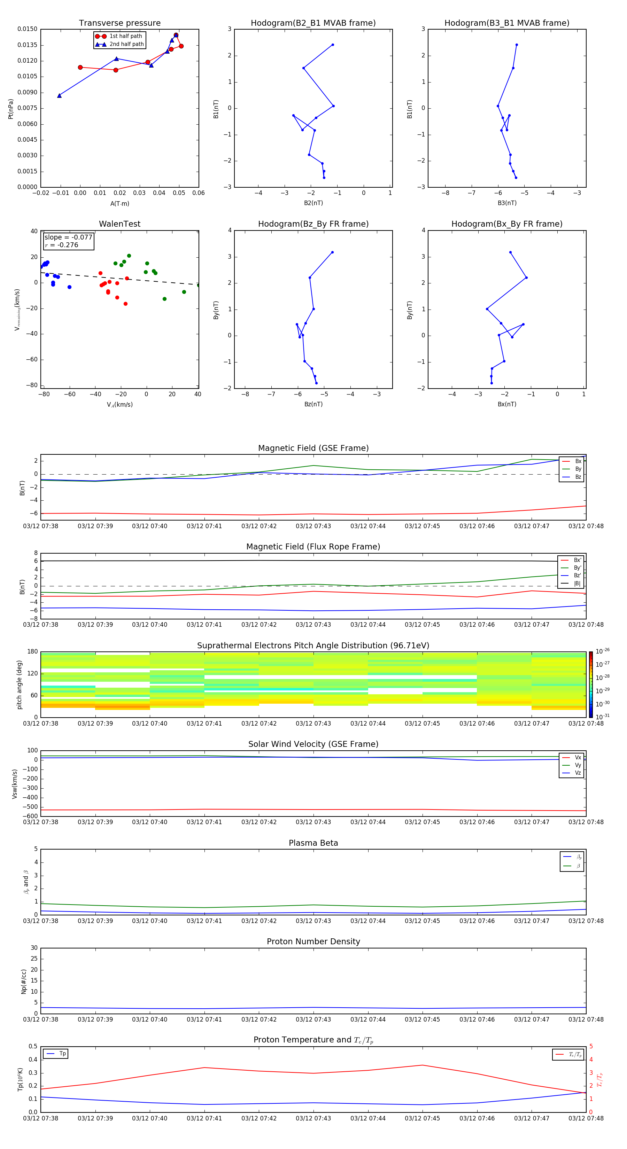Click the leftmost blue triangle in Transverse pressure
The image size is (627, 1149).
59,95
